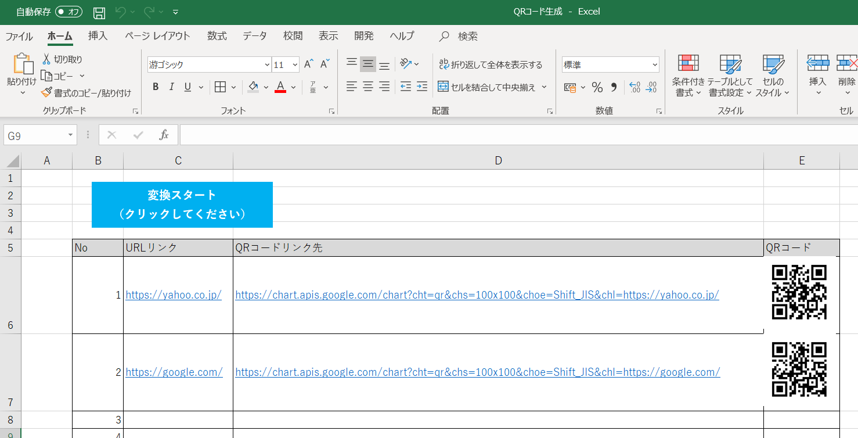Toggle Italic formatting
858x438 pixels.
[171, 87]
